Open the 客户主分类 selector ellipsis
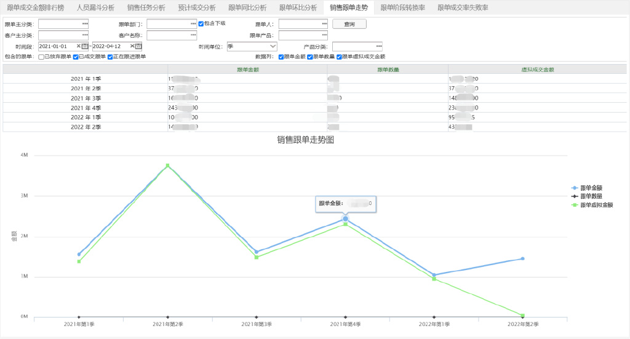Image resolution: width=630 pixels, height=339 pixels. 85,35
